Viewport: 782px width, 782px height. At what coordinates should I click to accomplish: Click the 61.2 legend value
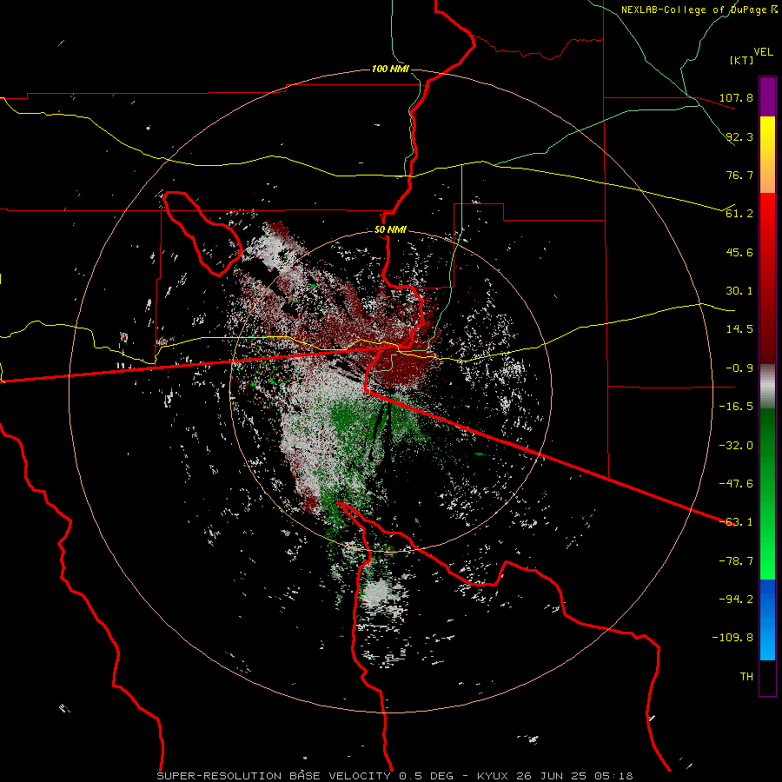(x=739, y=214)
